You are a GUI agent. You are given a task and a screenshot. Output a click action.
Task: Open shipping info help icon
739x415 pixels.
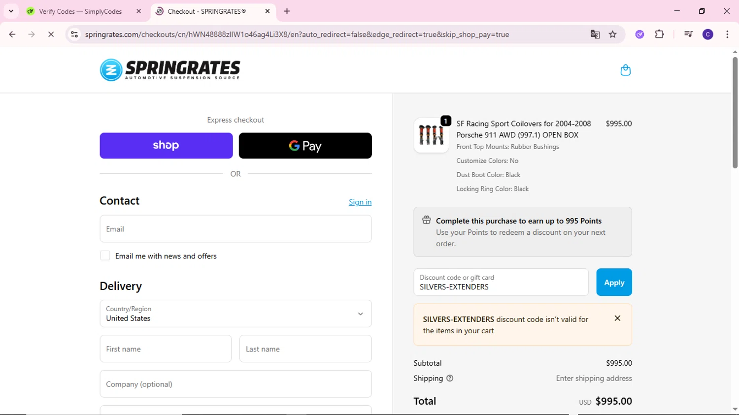tap(449, 378)
